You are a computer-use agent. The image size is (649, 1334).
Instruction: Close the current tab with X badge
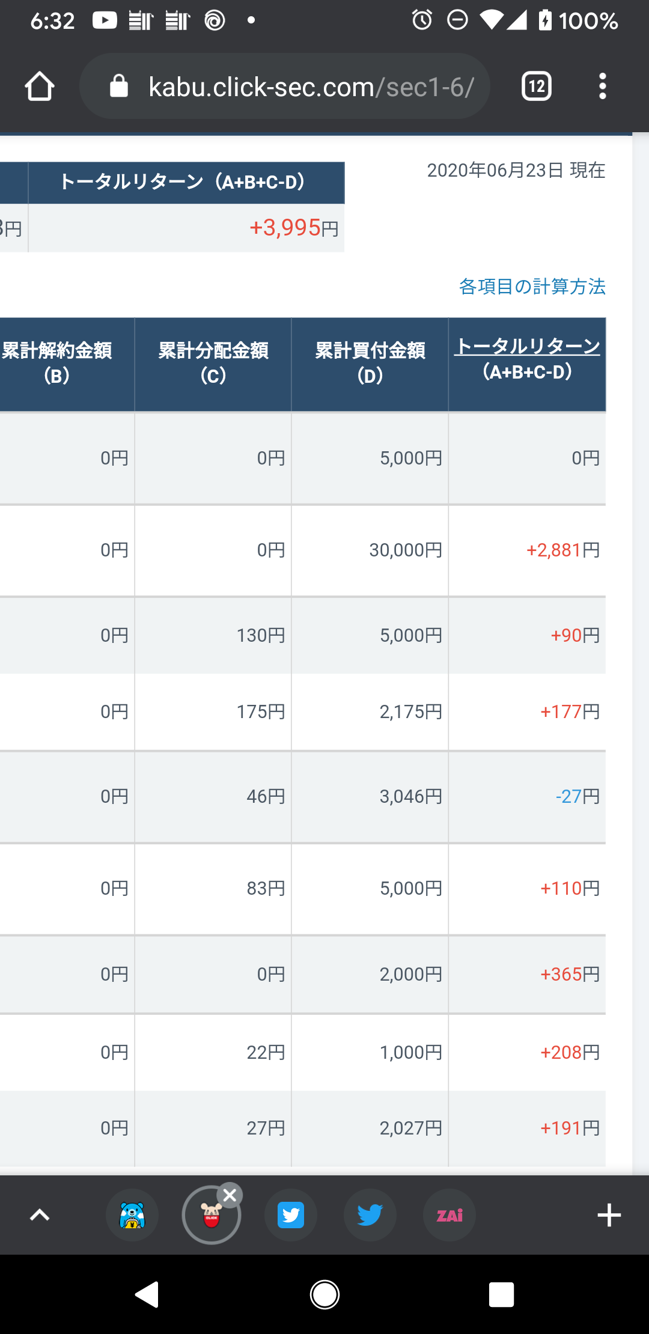click(230, 1196)
